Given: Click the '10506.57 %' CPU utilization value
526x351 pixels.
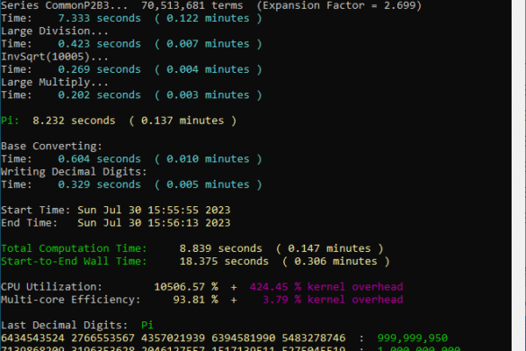Looking at the screenshot, I should click(186, 287).
